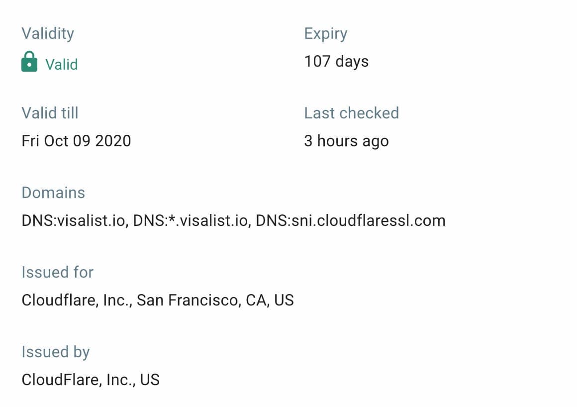
Task: Click the green Valid status text
Action: (62, 65)
